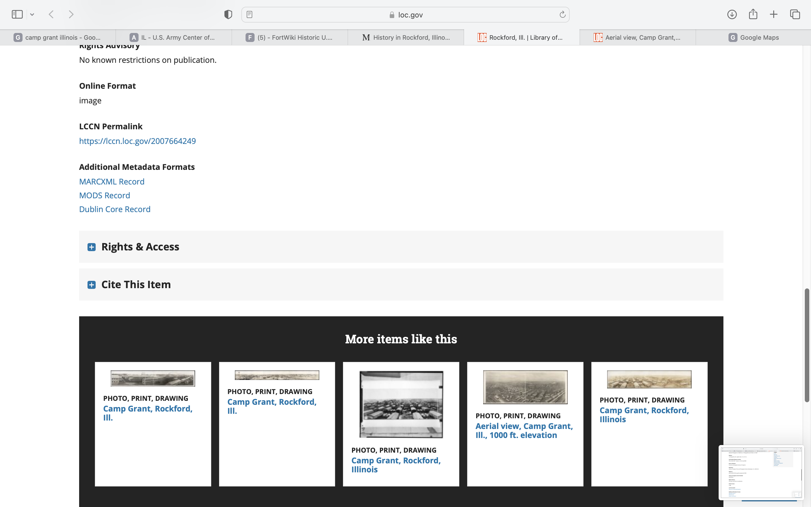
Task: Click the page vertical scrollbar
Action: pyautogui.click(x=807, y=345)
